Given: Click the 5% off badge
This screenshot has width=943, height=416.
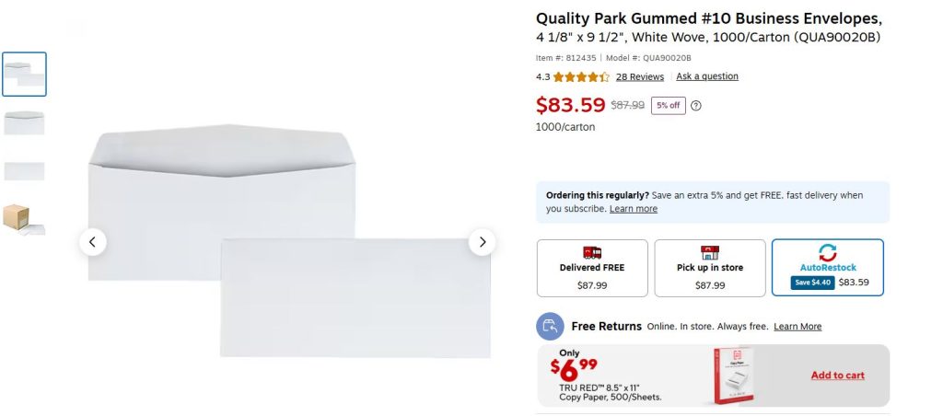Looking at the screenshot, I should tap(669, 106).
